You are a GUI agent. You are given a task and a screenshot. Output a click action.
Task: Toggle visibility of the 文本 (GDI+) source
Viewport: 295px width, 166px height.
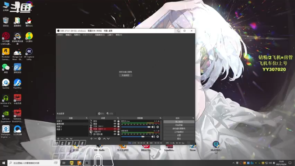(115, 126)
